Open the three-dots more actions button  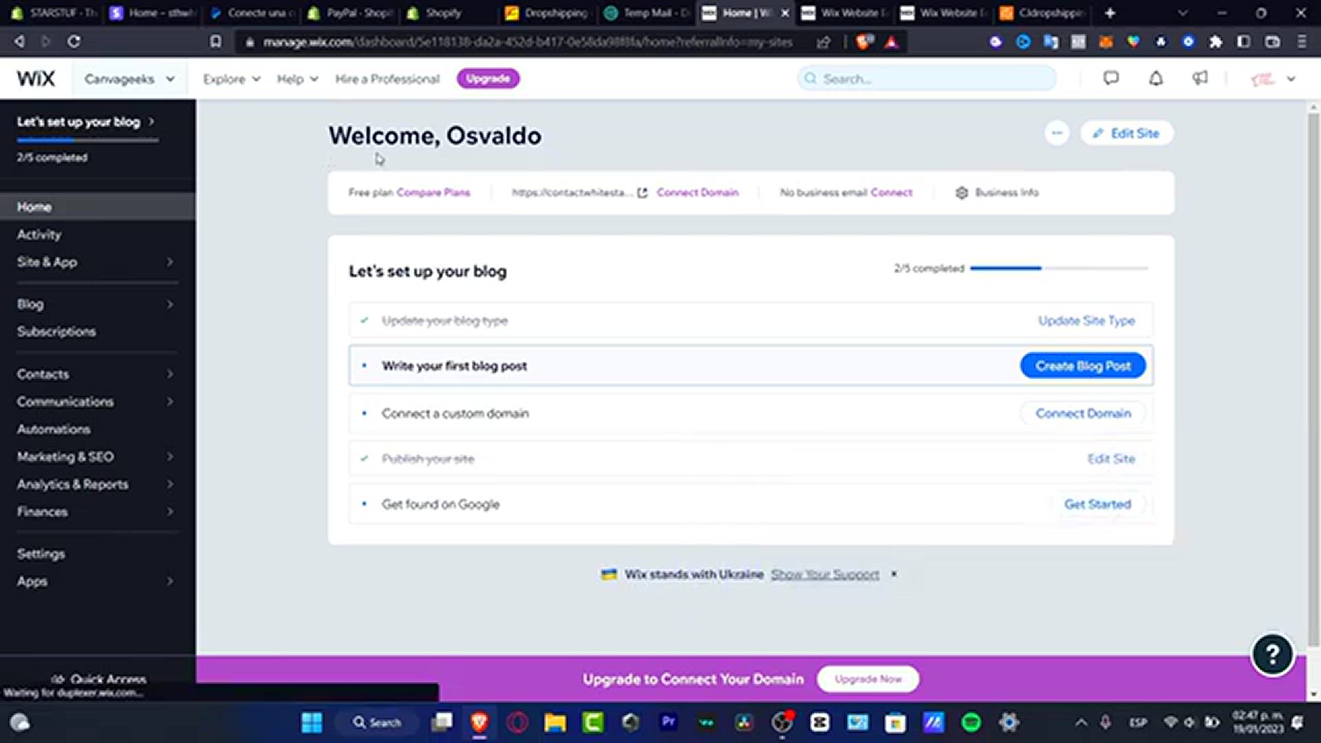click(1057, 133)
